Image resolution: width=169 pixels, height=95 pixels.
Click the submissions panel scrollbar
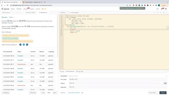57,36
